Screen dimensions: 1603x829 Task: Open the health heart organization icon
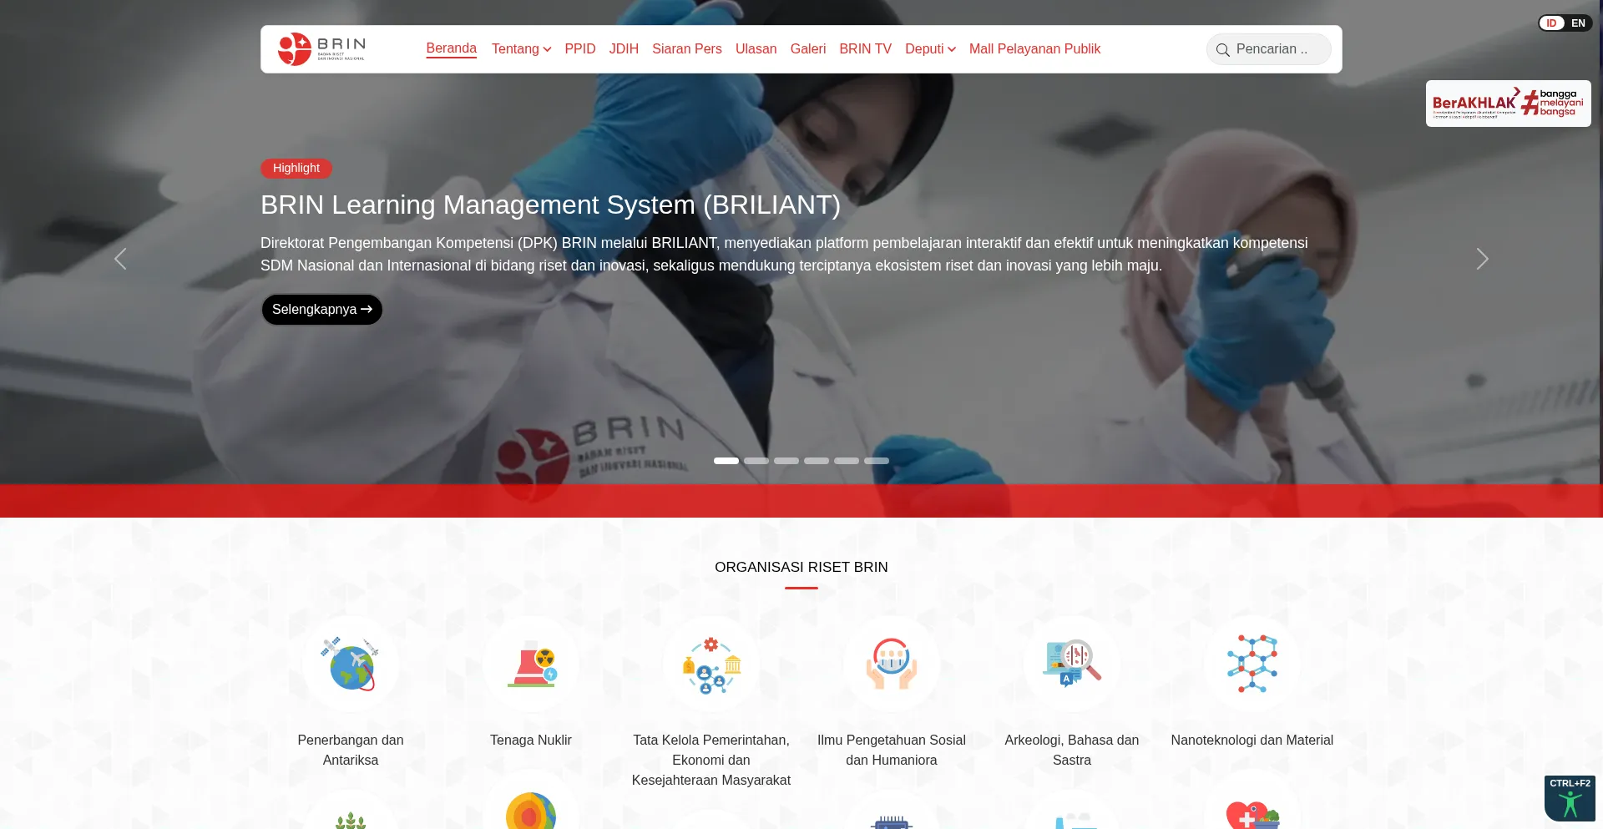click(x=1252, y=814)
